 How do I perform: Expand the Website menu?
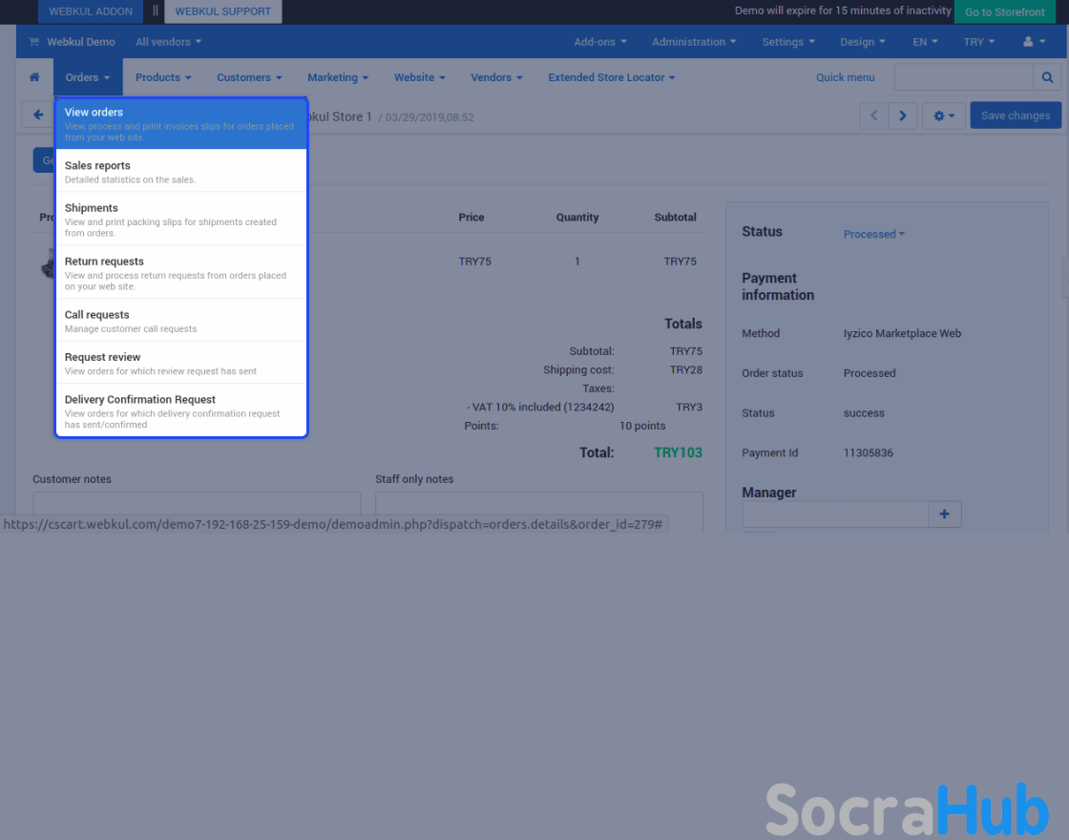(x=419, y=77)
